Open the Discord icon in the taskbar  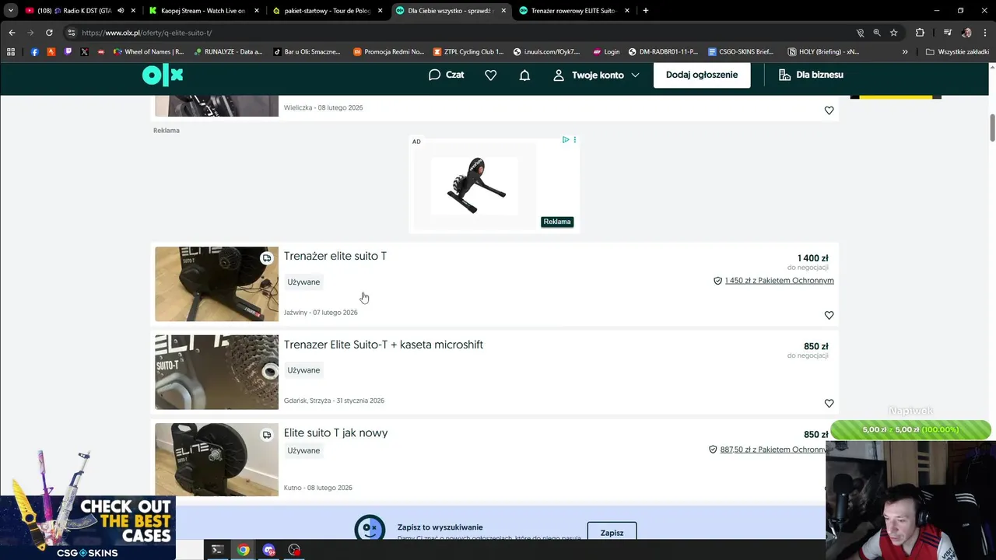(269, 550)
